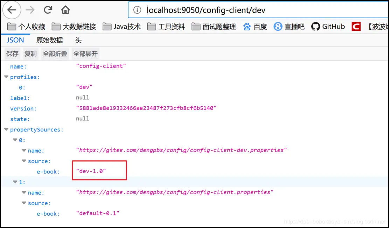Open the 工具资料 bookmark folder
Image resolution: width=389 pixels, height=228 pixels.
166,27
